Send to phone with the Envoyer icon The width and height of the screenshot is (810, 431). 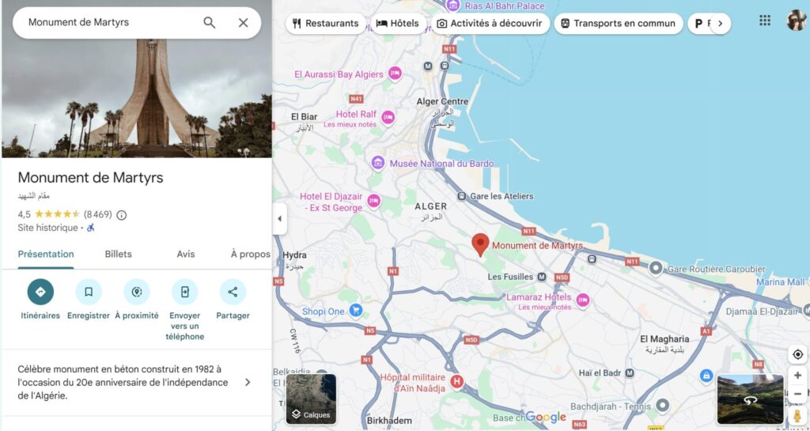tap(185, 292)
